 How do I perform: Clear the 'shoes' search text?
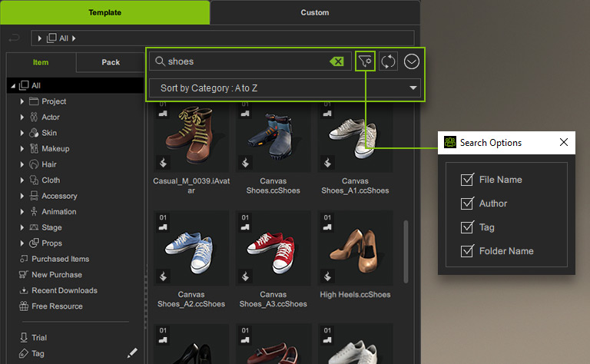pyautogui.click(x=336, y=61)
